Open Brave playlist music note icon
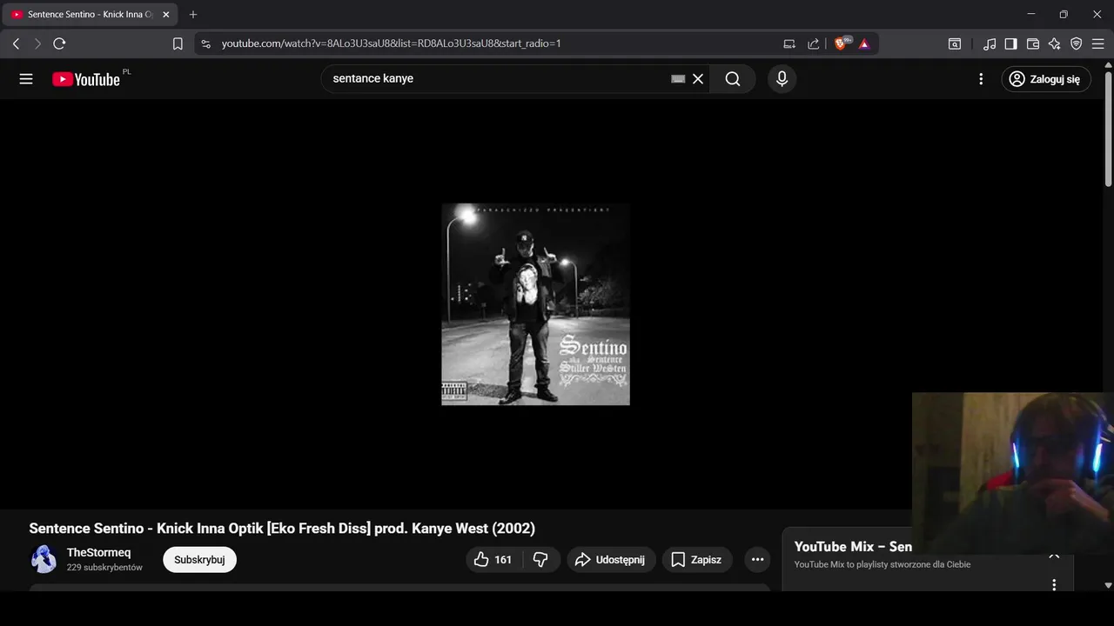1114x626 pixels. click(x=990, y=43)
